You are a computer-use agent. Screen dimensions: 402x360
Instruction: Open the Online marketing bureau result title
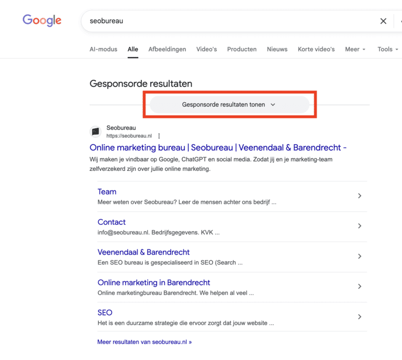(218, 148)
